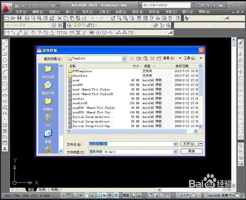Image resolution: width=246 pixels, height=200 pixels.
Task: Expand the layer list dropdown in toolbar
Action: pyautogui.click(x=150, y=25)
